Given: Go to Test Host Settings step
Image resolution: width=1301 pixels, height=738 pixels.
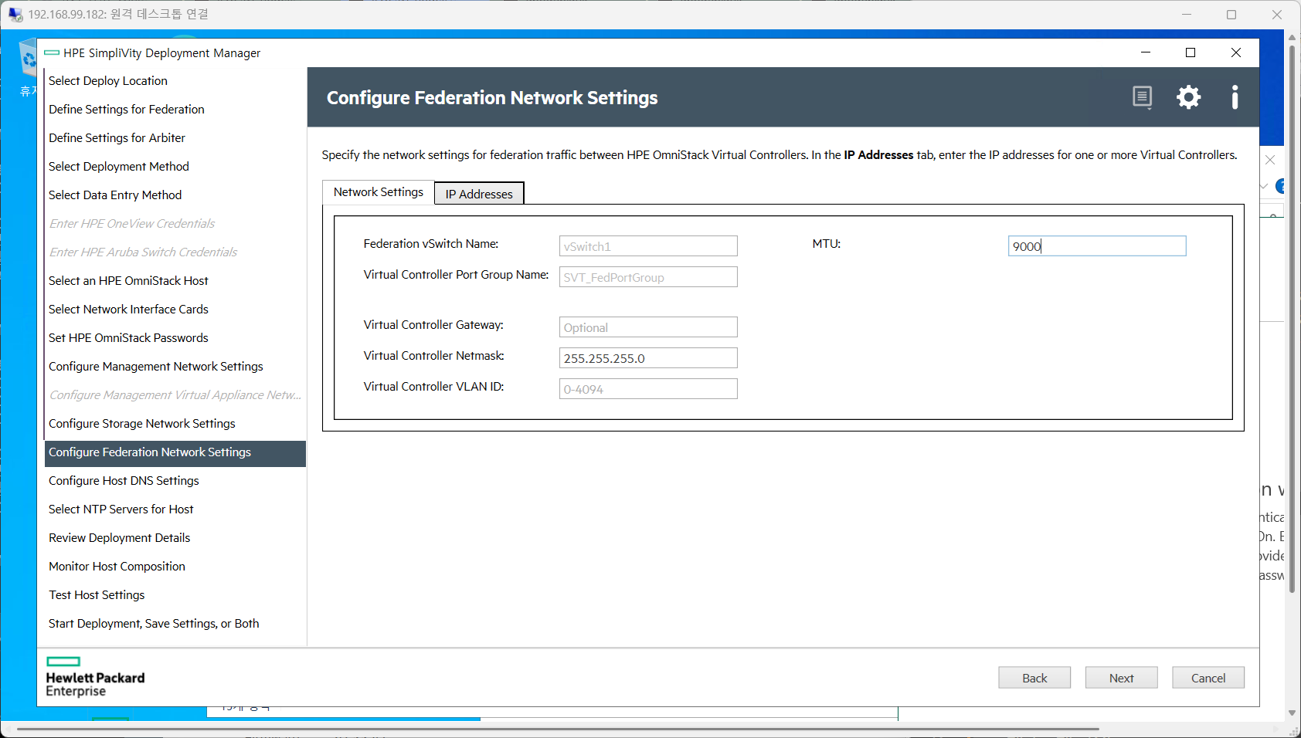Looking at the screenshot, I should (x=175, y=595).
